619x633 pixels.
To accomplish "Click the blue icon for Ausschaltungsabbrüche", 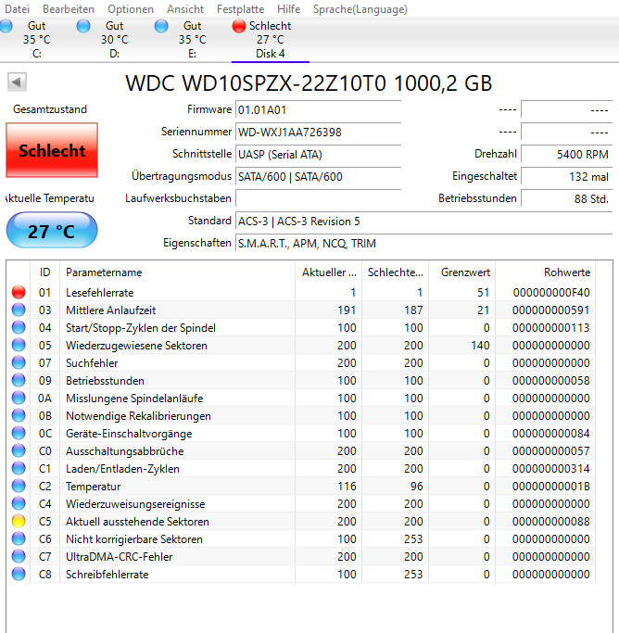I will (19, 451).
